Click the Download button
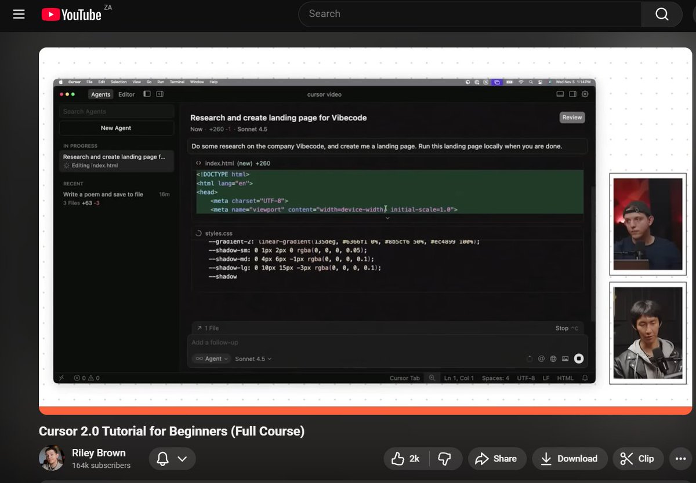 pyautogui.click(x=570, y=459)
